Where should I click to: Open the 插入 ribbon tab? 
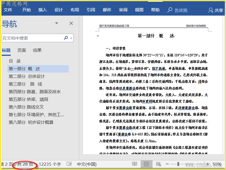(43, 10)
